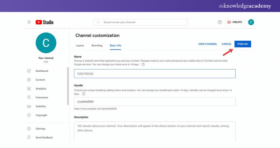Image resolution: width=280 pixels, height=148 pixels.
Task: Click the Send feedback icon
Action: [x=29, y=137]
